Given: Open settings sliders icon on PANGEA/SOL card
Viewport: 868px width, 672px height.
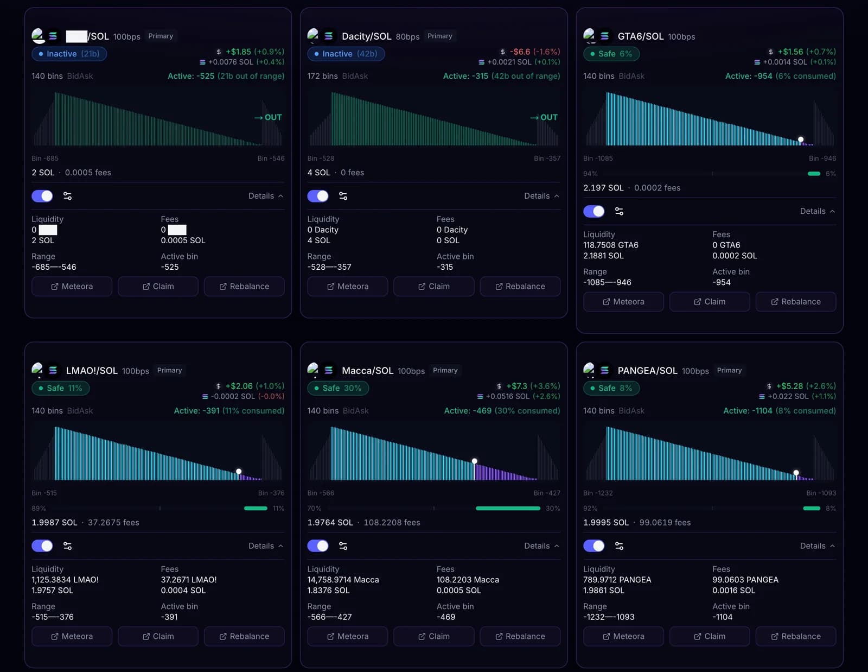Looking at the screenshot, I should coord(619,546).
